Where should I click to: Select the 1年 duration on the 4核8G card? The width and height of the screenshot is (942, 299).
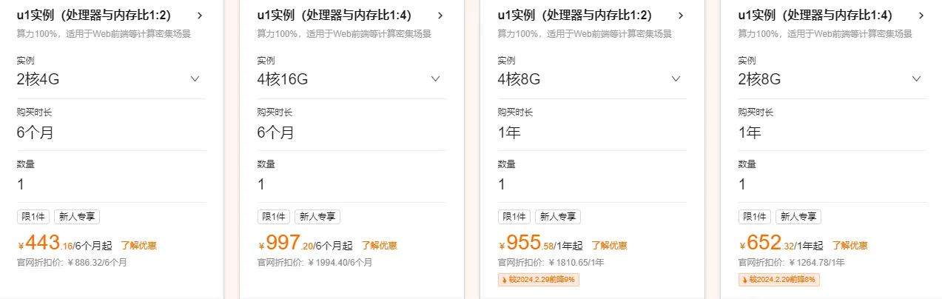click(509, 132)
